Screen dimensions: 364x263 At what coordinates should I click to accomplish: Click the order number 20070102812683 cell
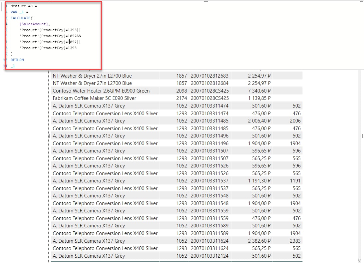[209, 76]
